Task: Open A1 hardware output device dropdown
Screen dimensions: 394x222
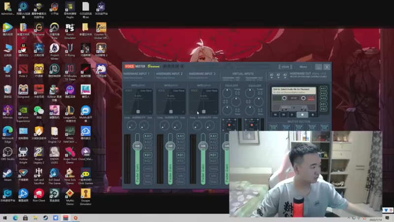Action: pos(271,76)
